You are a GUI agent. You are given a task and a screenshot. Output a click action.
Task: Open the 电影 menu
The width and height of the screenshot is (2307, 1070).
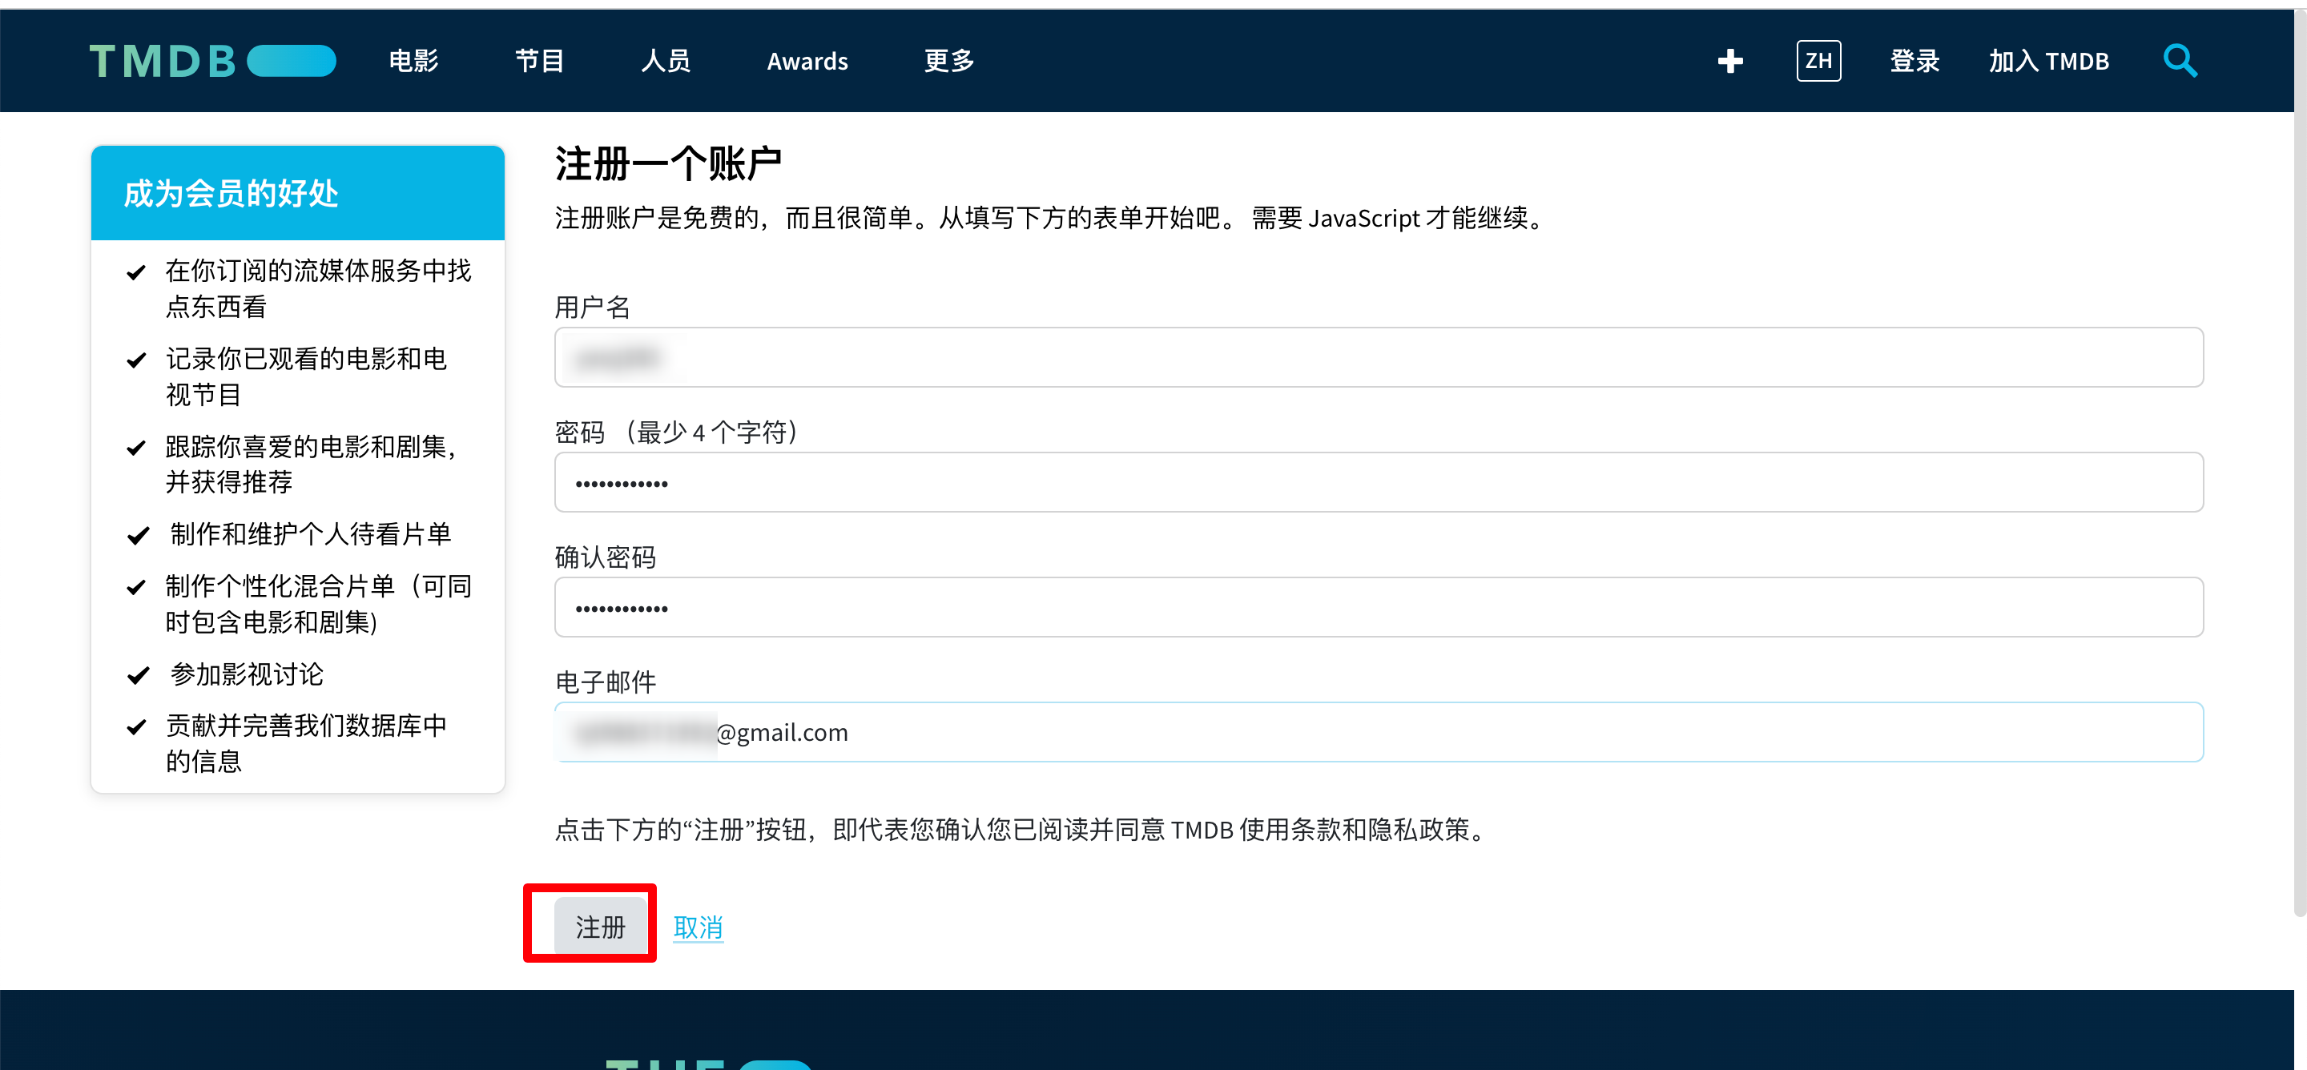413,61
